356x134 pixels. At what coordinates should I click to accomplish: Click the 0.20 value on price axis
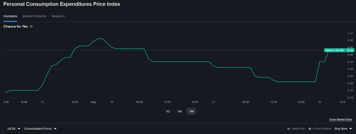click(350, 83)
